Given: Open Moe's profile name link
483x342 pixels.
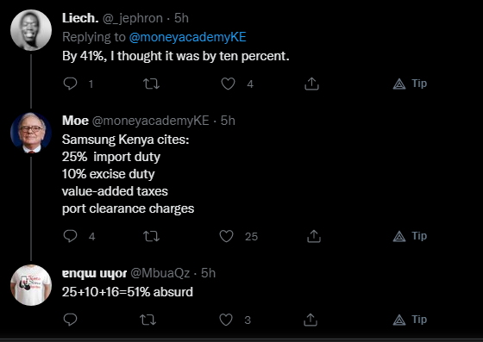Looking at the screenshot, I should pos(76,121).
